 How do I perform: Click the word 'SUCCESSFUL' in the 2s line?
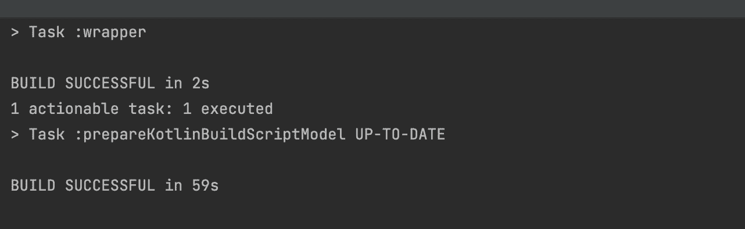coord(110,84)
